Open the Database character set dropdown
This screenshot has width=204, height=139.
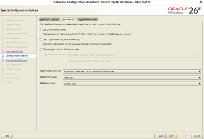coord(134,55)
